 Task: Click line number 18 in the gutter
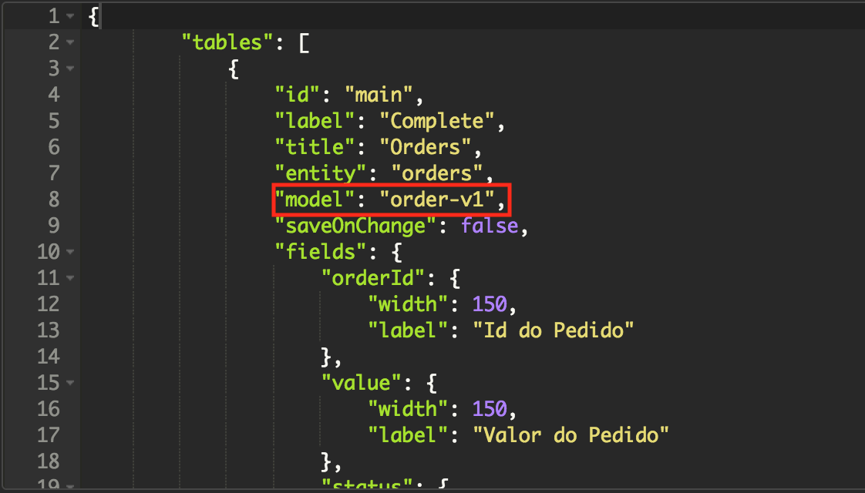tap(49, 461)
